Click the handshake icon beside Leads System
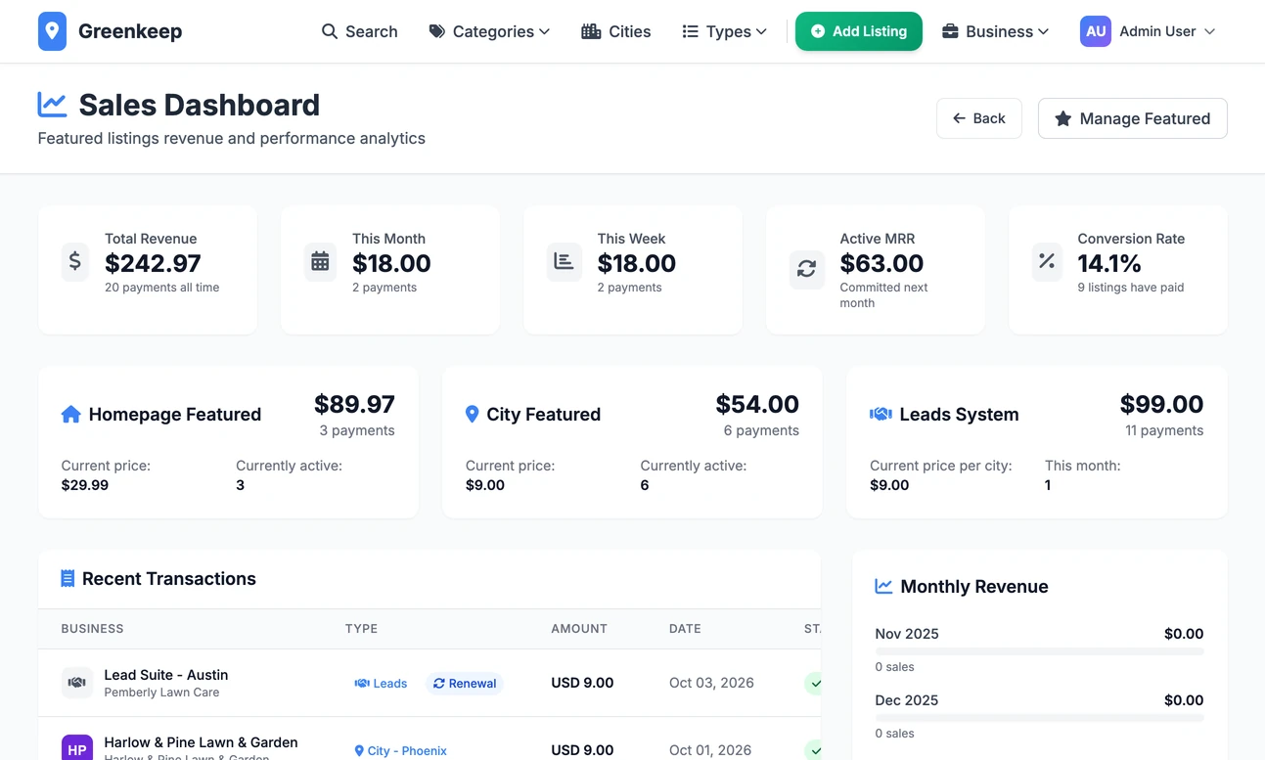 point(881,415)
